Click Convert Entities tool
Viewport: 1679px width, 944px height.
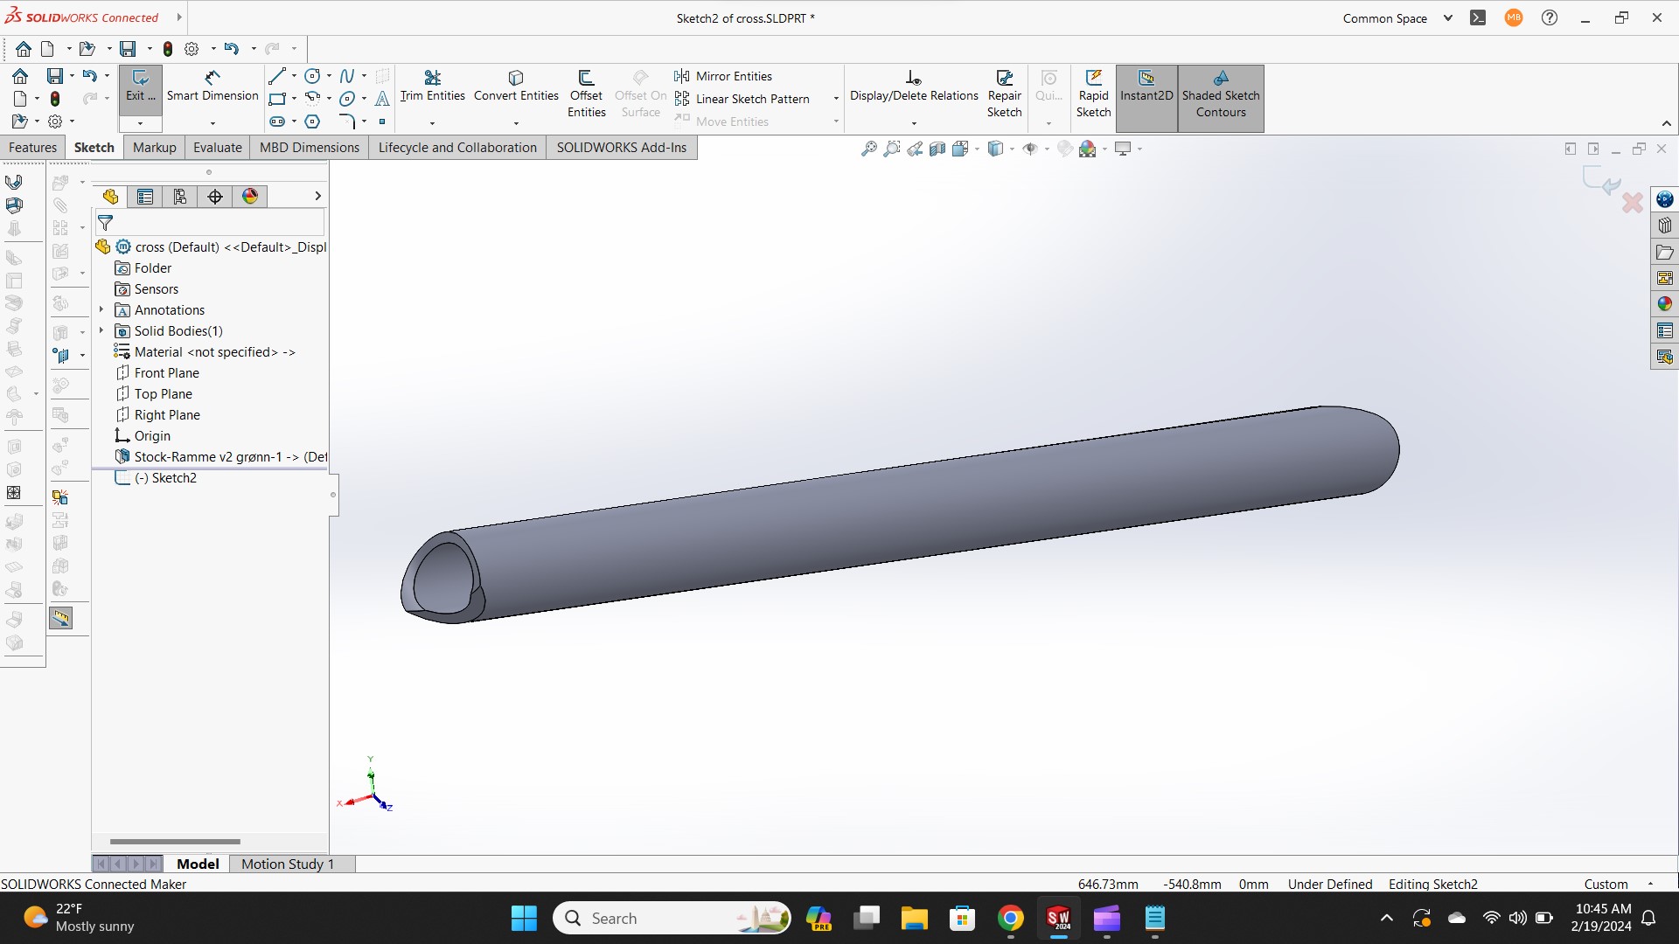[516, 87]
